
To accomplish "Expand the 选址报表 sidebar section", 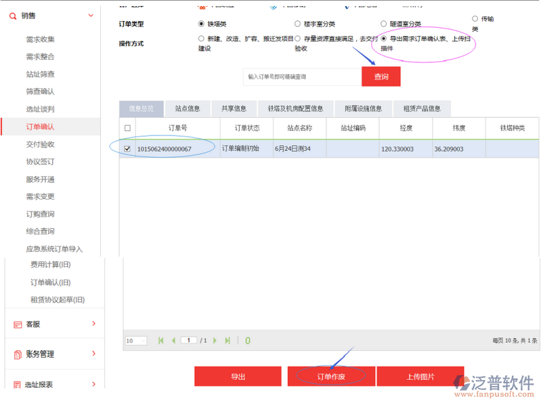I will (x=93, y=383).
